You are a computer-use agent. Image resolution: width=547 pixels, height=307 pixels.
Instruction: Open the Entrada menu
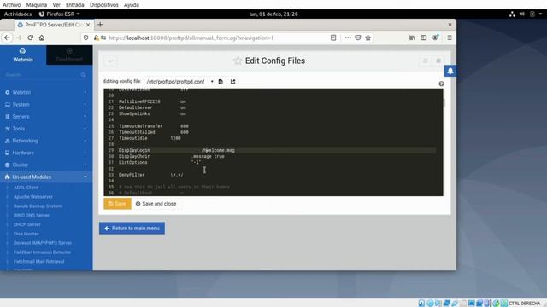(x=74, y=5)
